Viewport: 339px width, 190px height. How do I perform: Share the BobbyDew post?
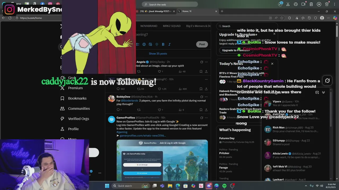206,110
